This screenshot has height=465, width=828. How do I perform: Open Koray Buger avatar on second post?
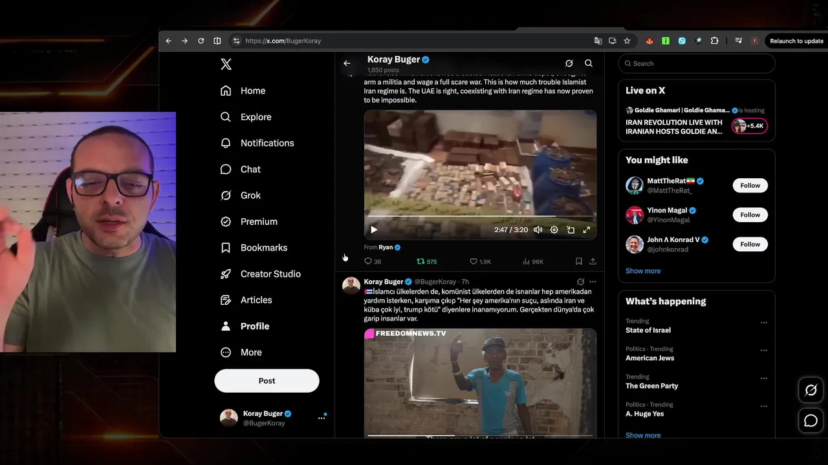tap(351, 285)
